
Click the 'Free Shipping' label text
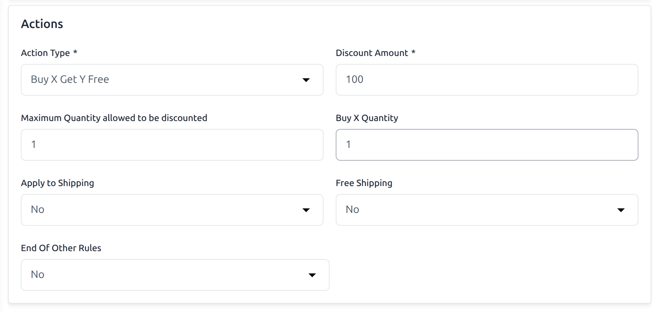tap(364, 183)
